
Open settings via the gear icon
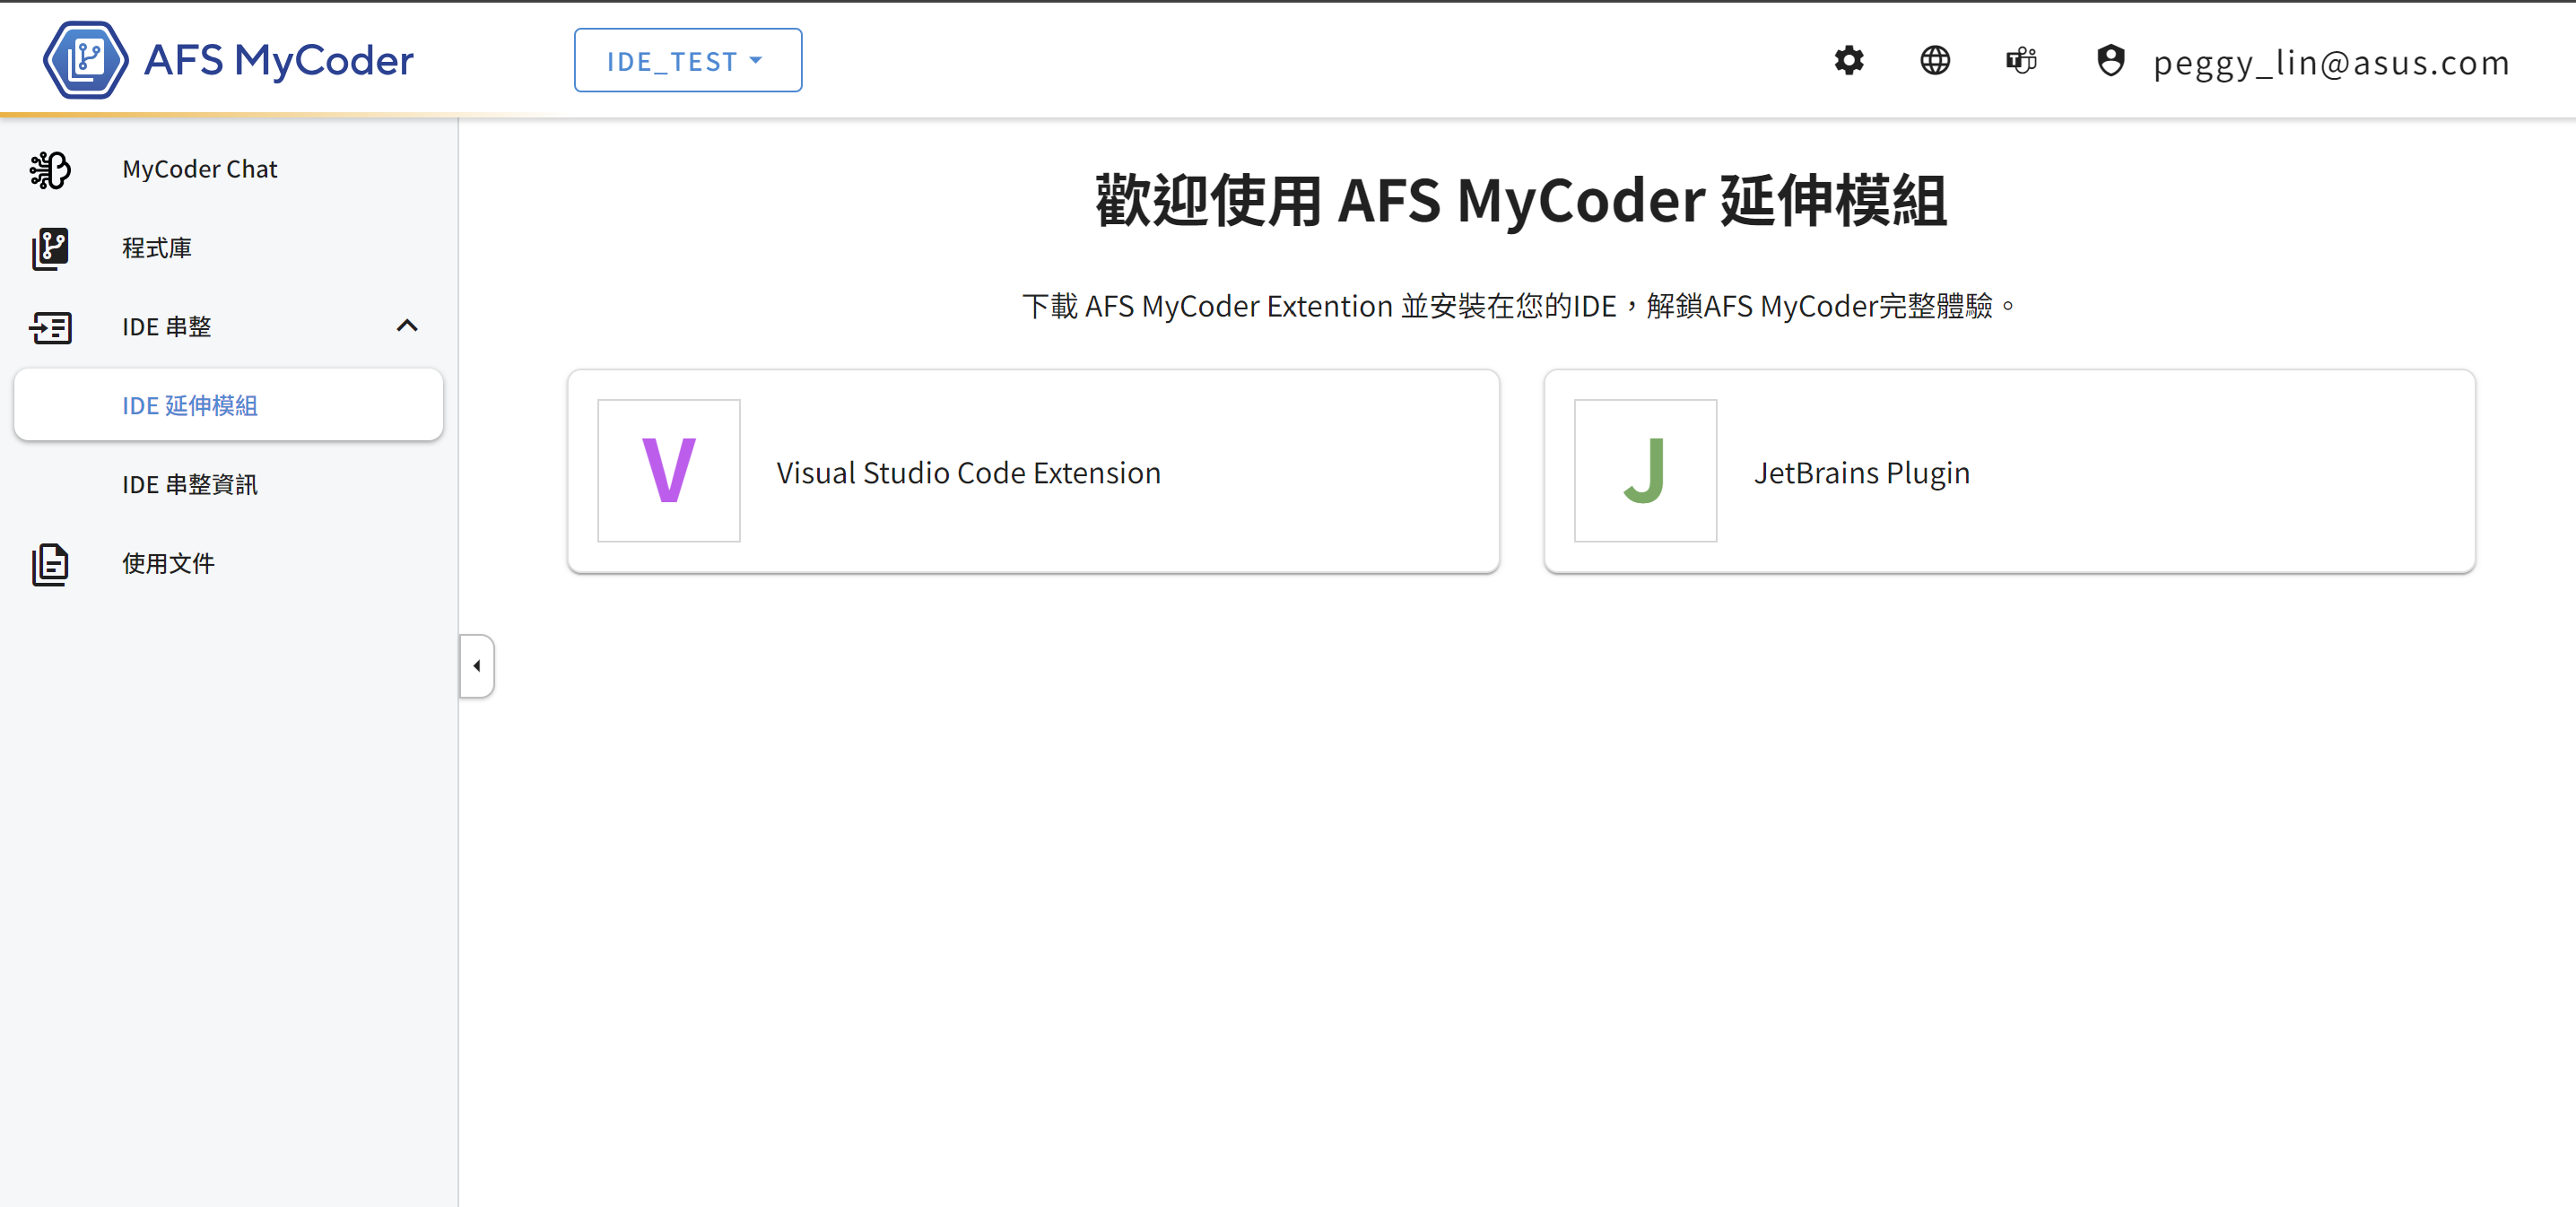(1848, 60)
